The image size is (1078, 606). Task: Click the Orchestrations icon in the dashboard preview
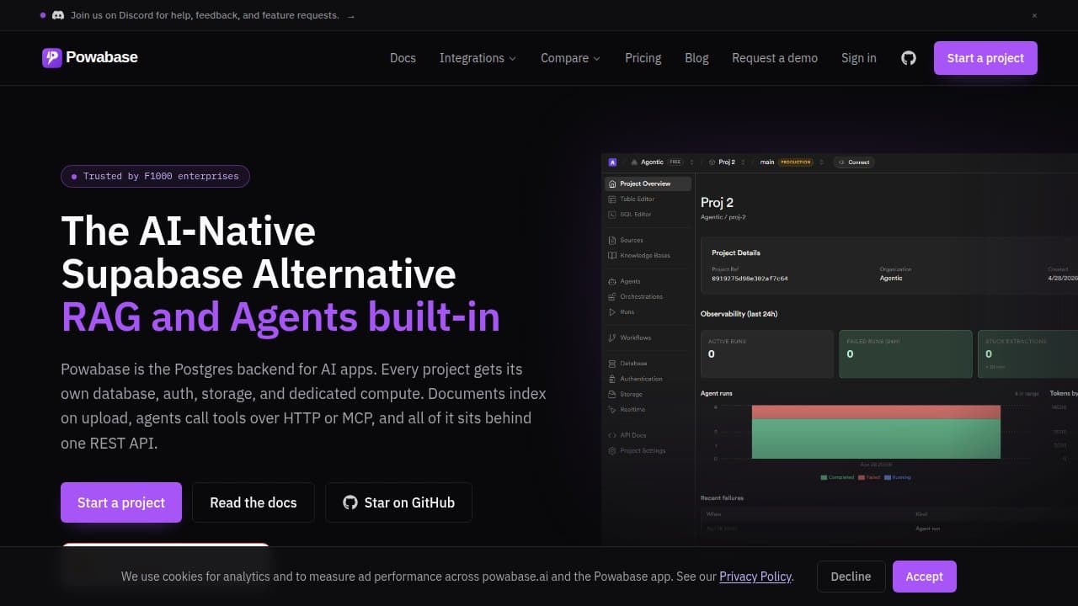pos(612,297)
